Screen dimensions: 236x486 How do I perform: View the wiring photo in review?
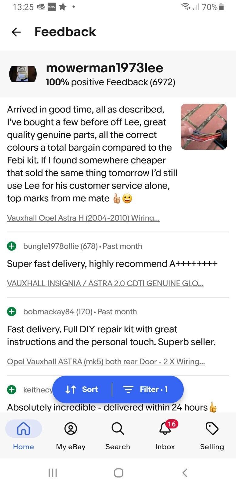(204, 127)
